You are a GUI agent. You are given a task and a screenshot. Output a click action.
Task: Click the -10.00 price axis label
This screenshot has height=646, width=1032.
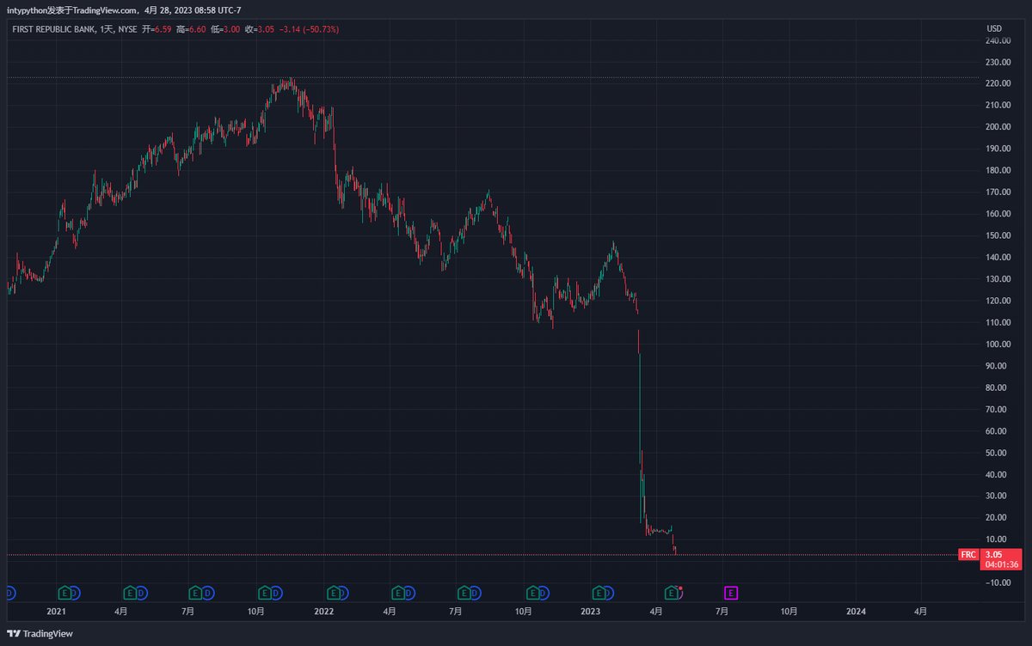tap(997, 583)
